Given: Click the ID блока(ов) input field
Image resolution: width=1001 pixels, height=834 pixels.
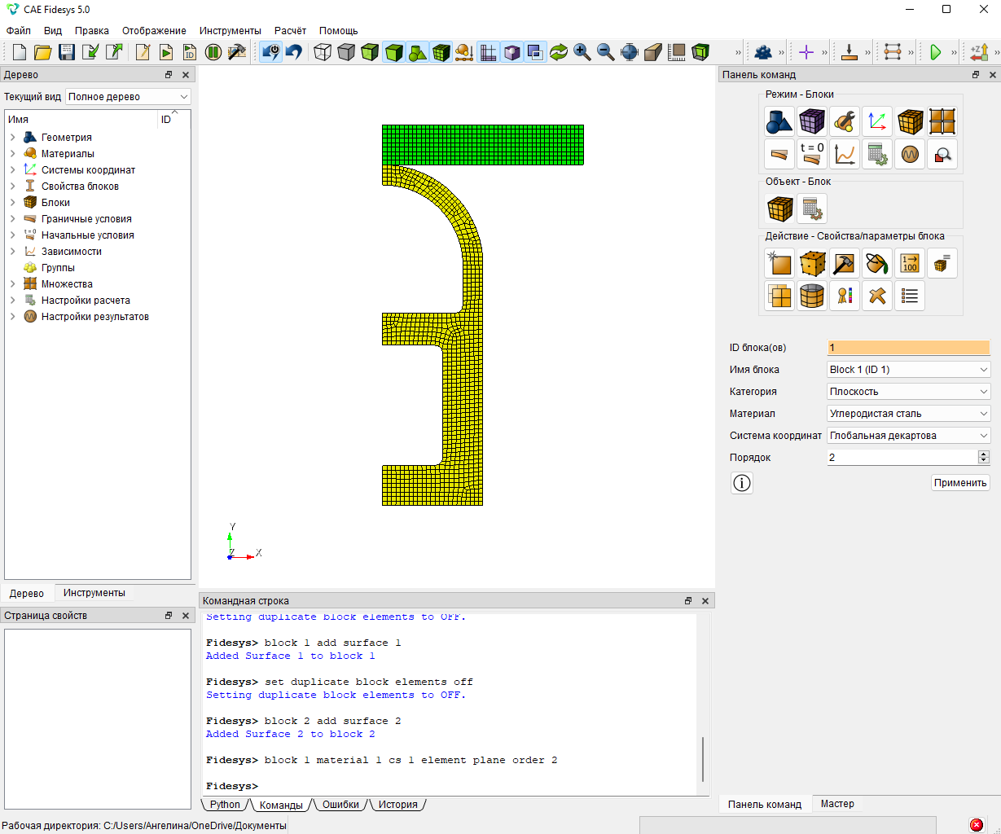Looking at the screenshot, I should pos(909,348).
